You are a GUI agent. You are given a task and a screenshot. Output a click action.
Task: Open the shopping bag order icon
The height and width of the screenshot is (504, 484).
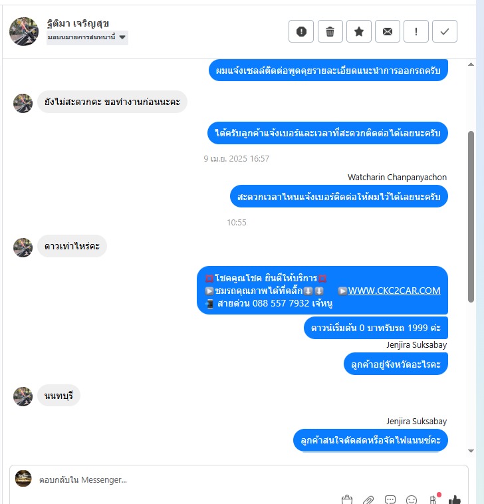point(347,500)
